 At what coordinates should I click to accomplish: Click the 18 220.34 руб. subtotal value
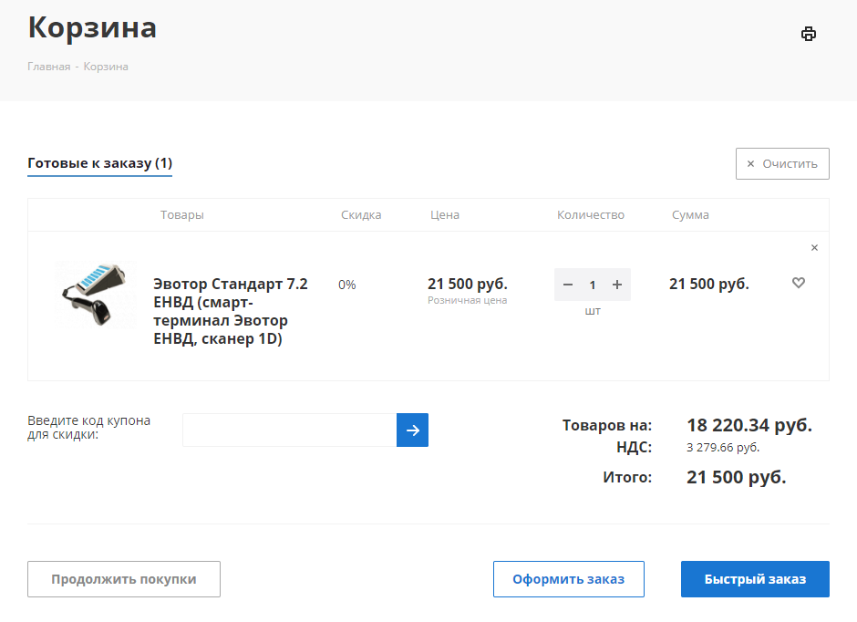(749, 425)
